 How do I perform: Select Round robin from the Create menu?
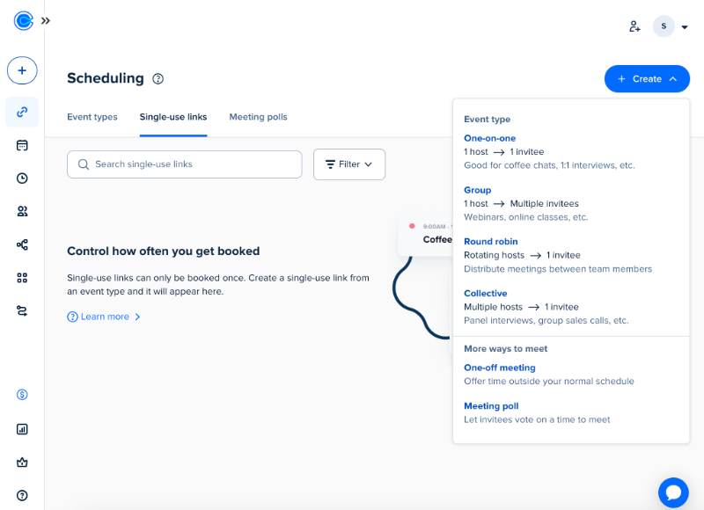[x=491, y=241]
